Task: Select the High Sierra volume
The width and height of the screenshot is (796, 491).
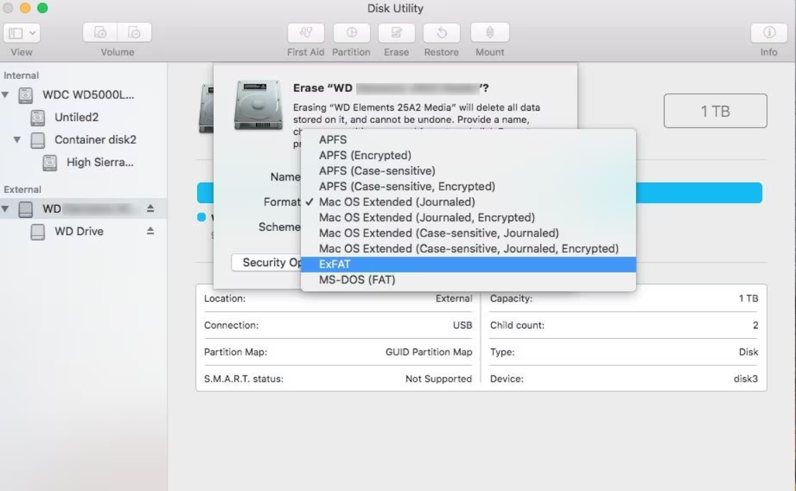Action: click(x=100, y=163)
